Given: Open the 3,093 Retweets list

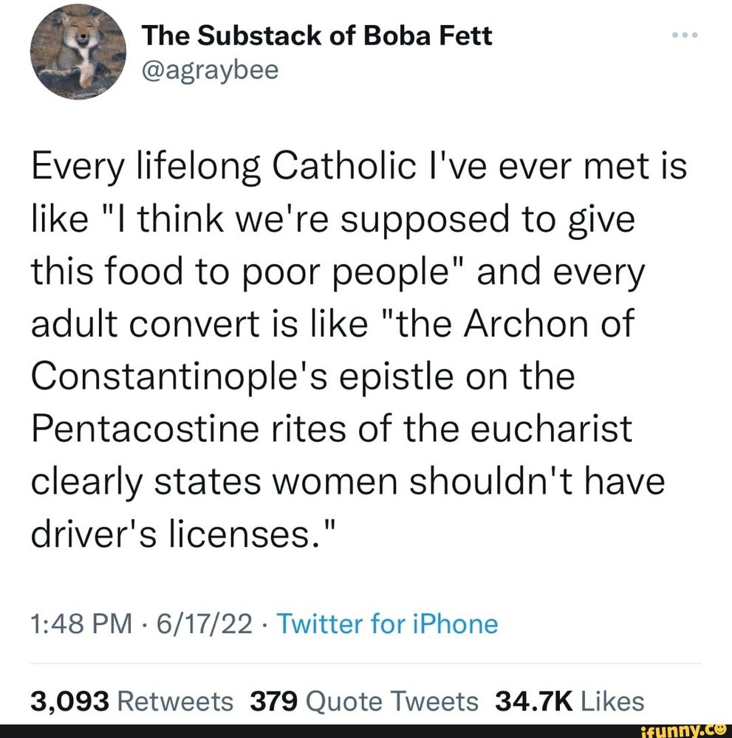Looking at the screenshot, I should [x=129, y=701].
